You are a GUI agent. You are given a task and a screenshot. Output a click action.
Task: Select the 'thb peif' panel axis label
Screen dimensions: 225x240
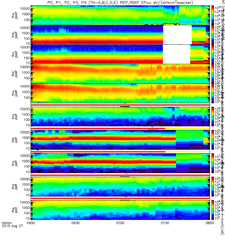pos(15,140)
